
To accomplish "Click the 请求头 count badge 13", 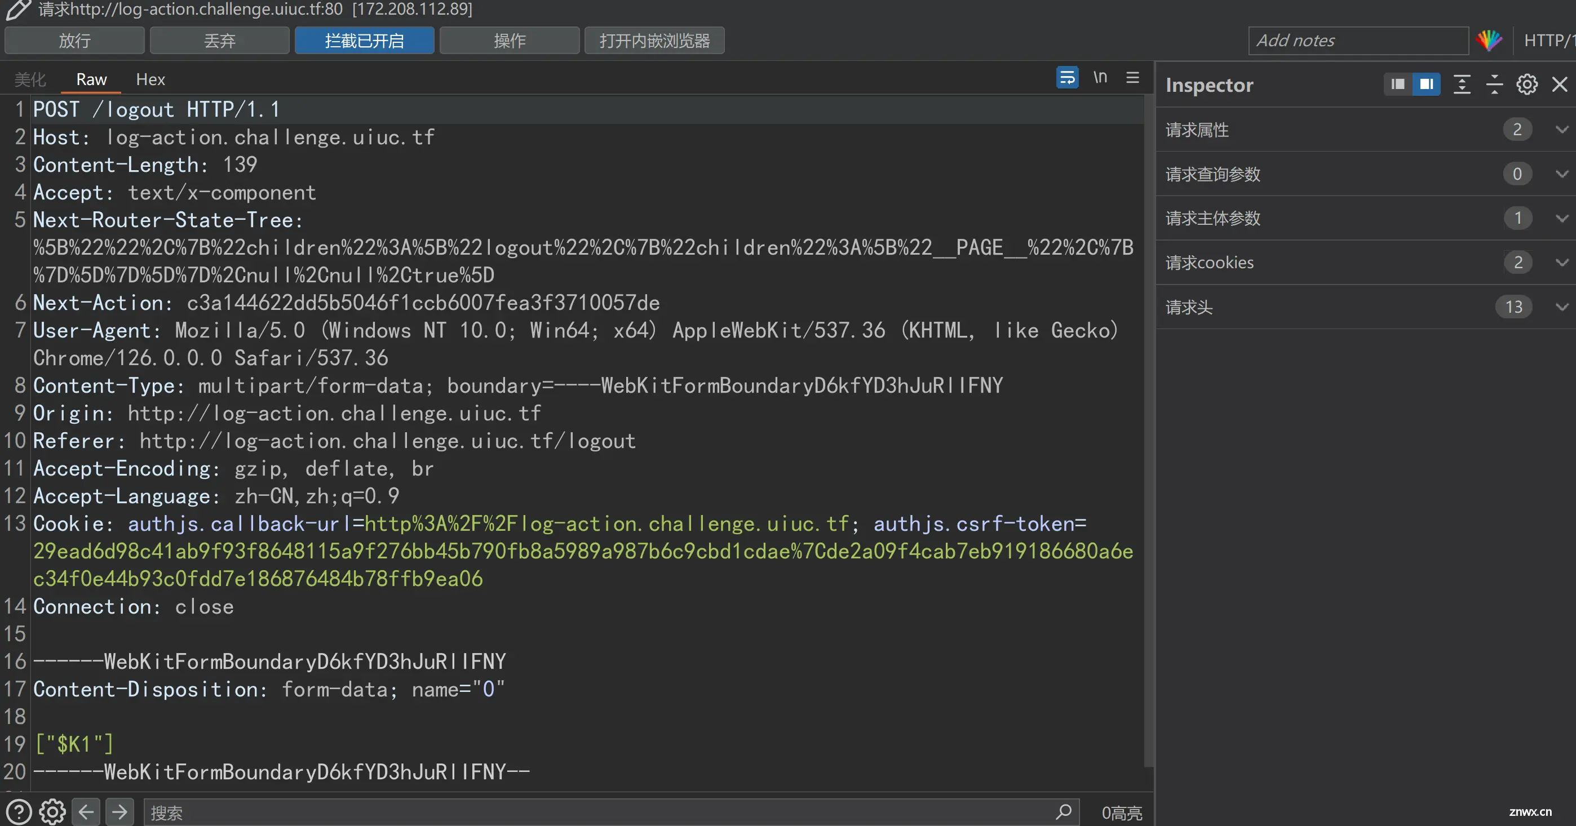I will pyautogui.click(x=1514, y=307).
